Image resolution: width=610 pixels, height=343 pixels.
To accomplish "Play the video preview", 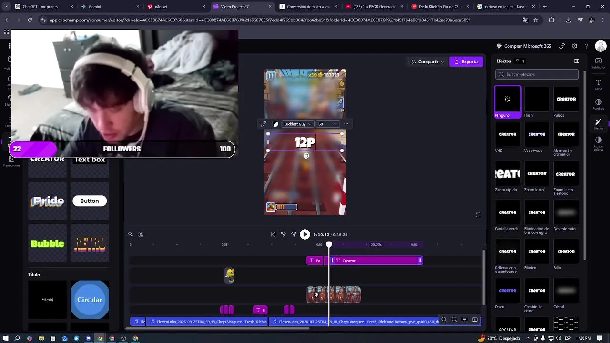I will (x=305, y=234).
